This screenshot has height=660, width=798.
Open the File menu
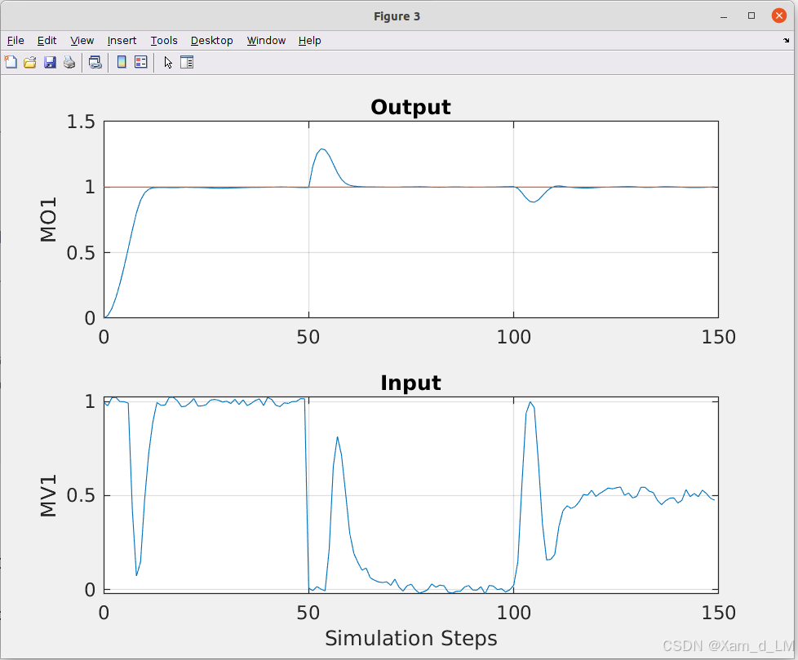[x=15, y=40]
